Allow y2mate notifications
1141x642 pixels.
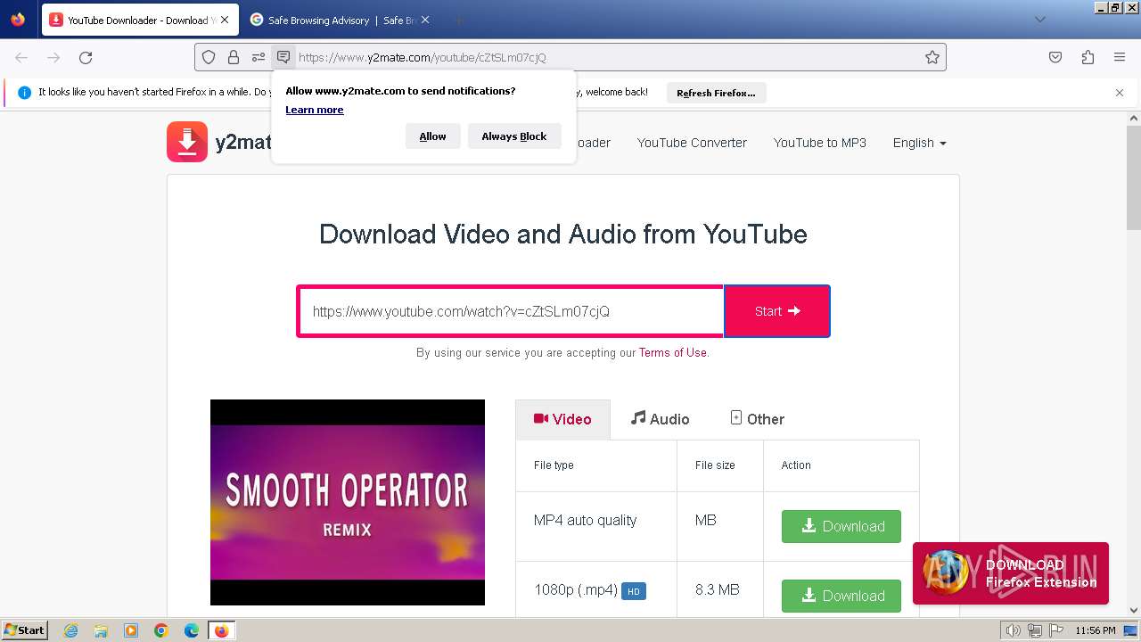click(433, 136)
